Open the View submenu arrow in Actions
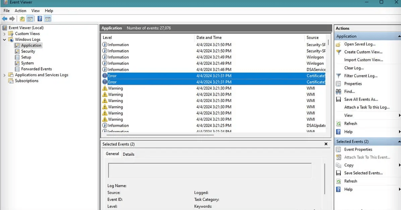The height and width of the screenshot is (210, 401). 399,115
